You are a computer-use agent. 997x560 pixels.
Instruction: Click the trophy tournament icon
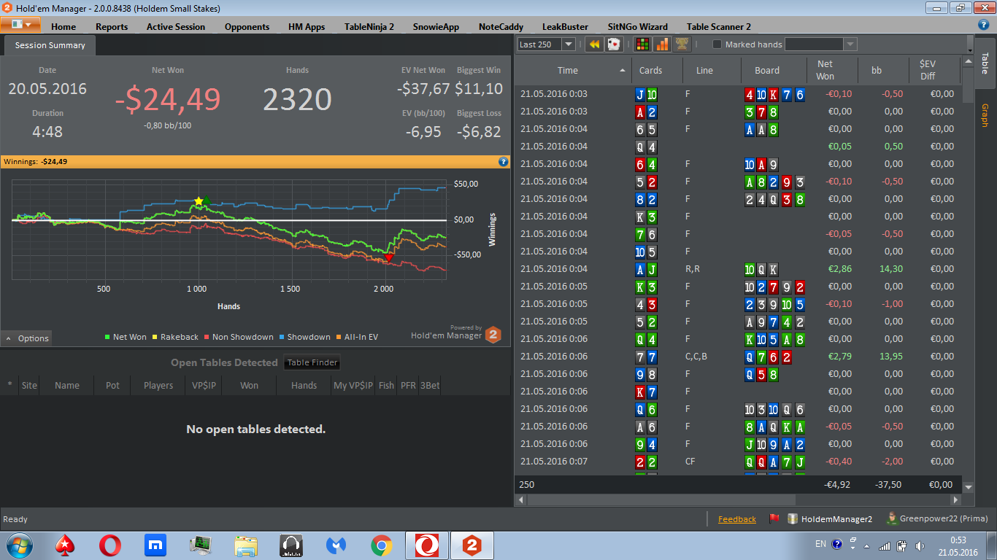point(682,44)
